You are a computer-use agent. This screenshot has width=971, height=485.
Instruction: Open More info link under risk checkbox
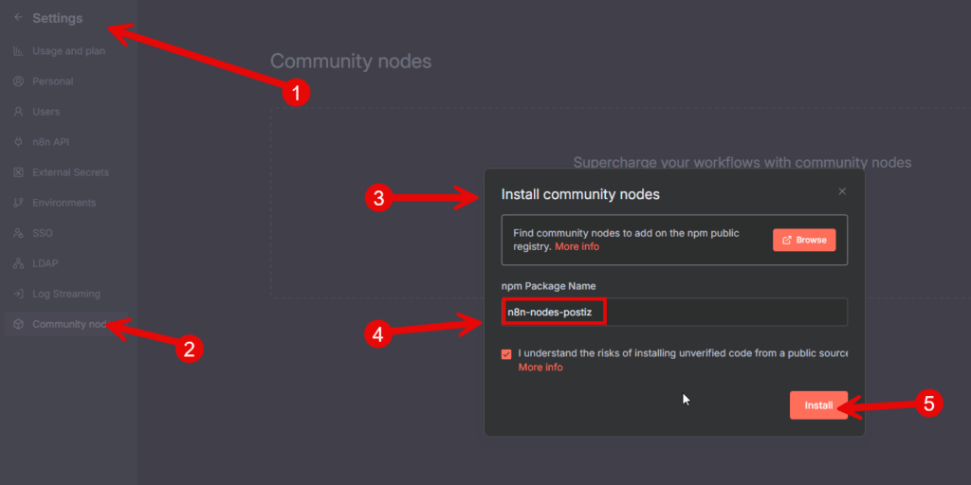540,367
